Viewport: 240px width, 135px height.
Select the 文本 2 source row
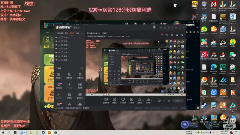click(x=70, y=45)
